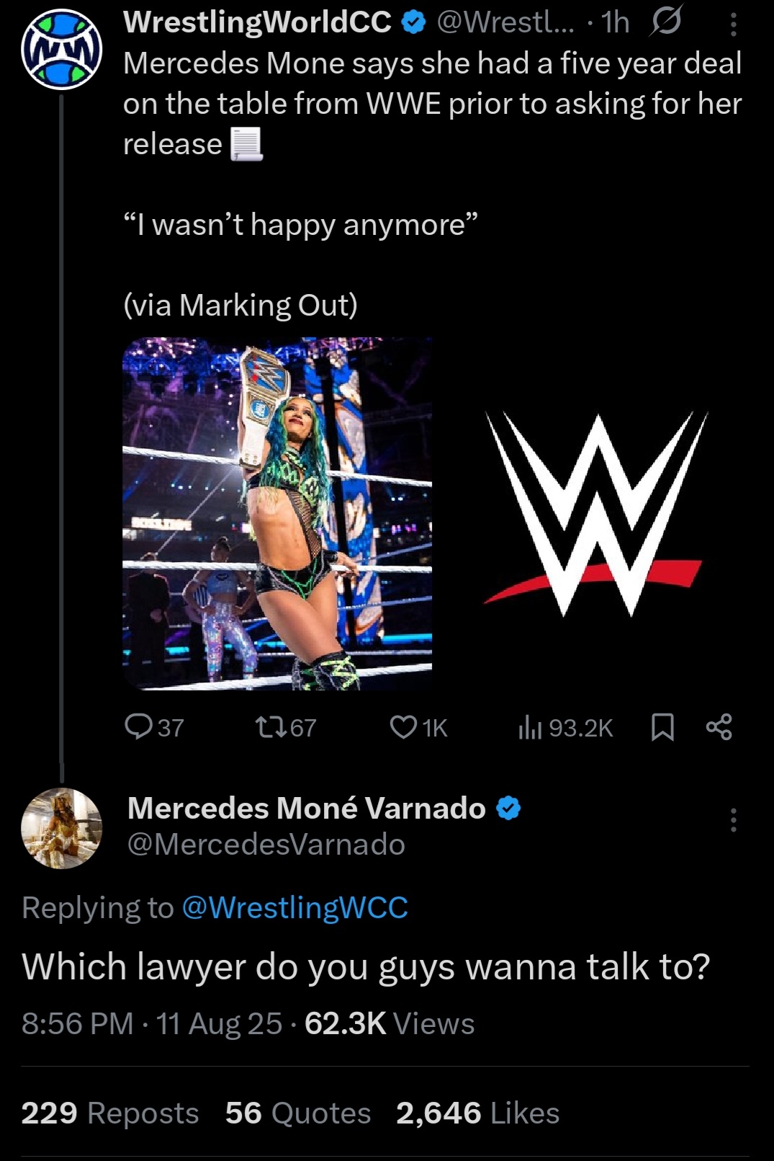The image size is (774, 1161).
Task: View the 229 Reposts list
Action: (x=110, y=1113)
